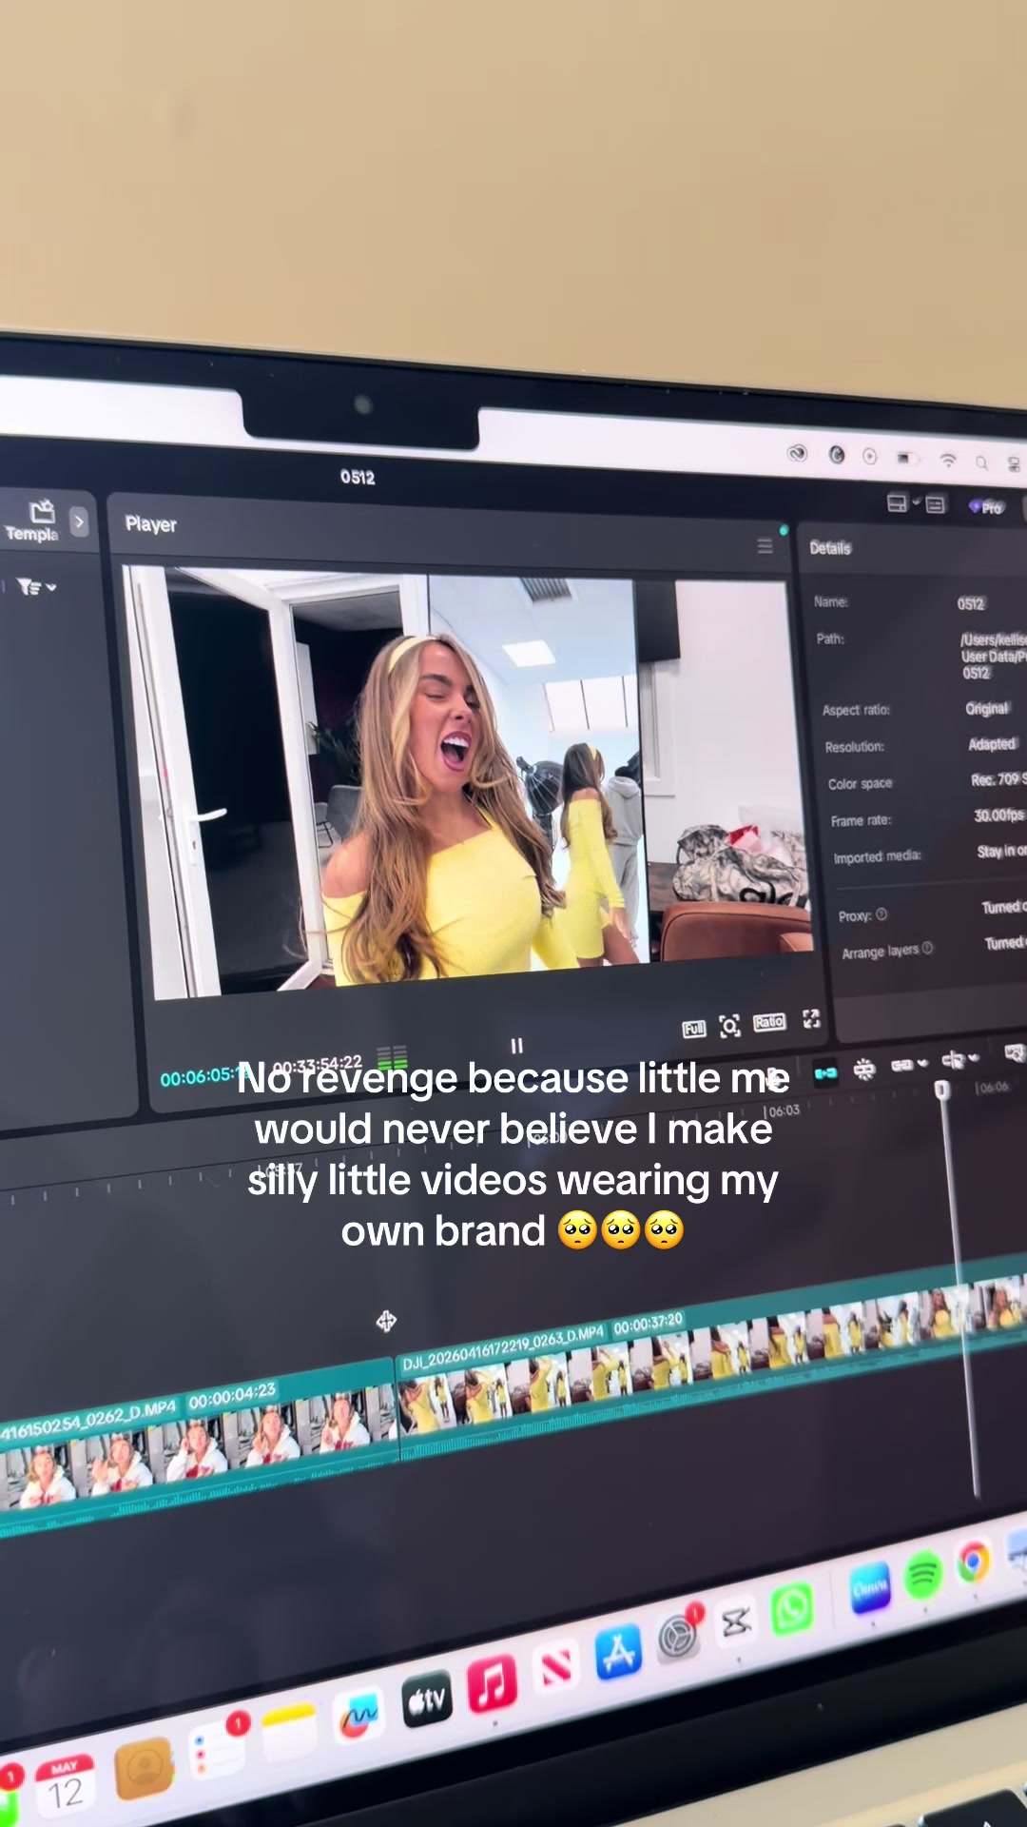1027x1827 pixels.
Task: Toggle the teal main track magnet
Action: coord(825,1072)
